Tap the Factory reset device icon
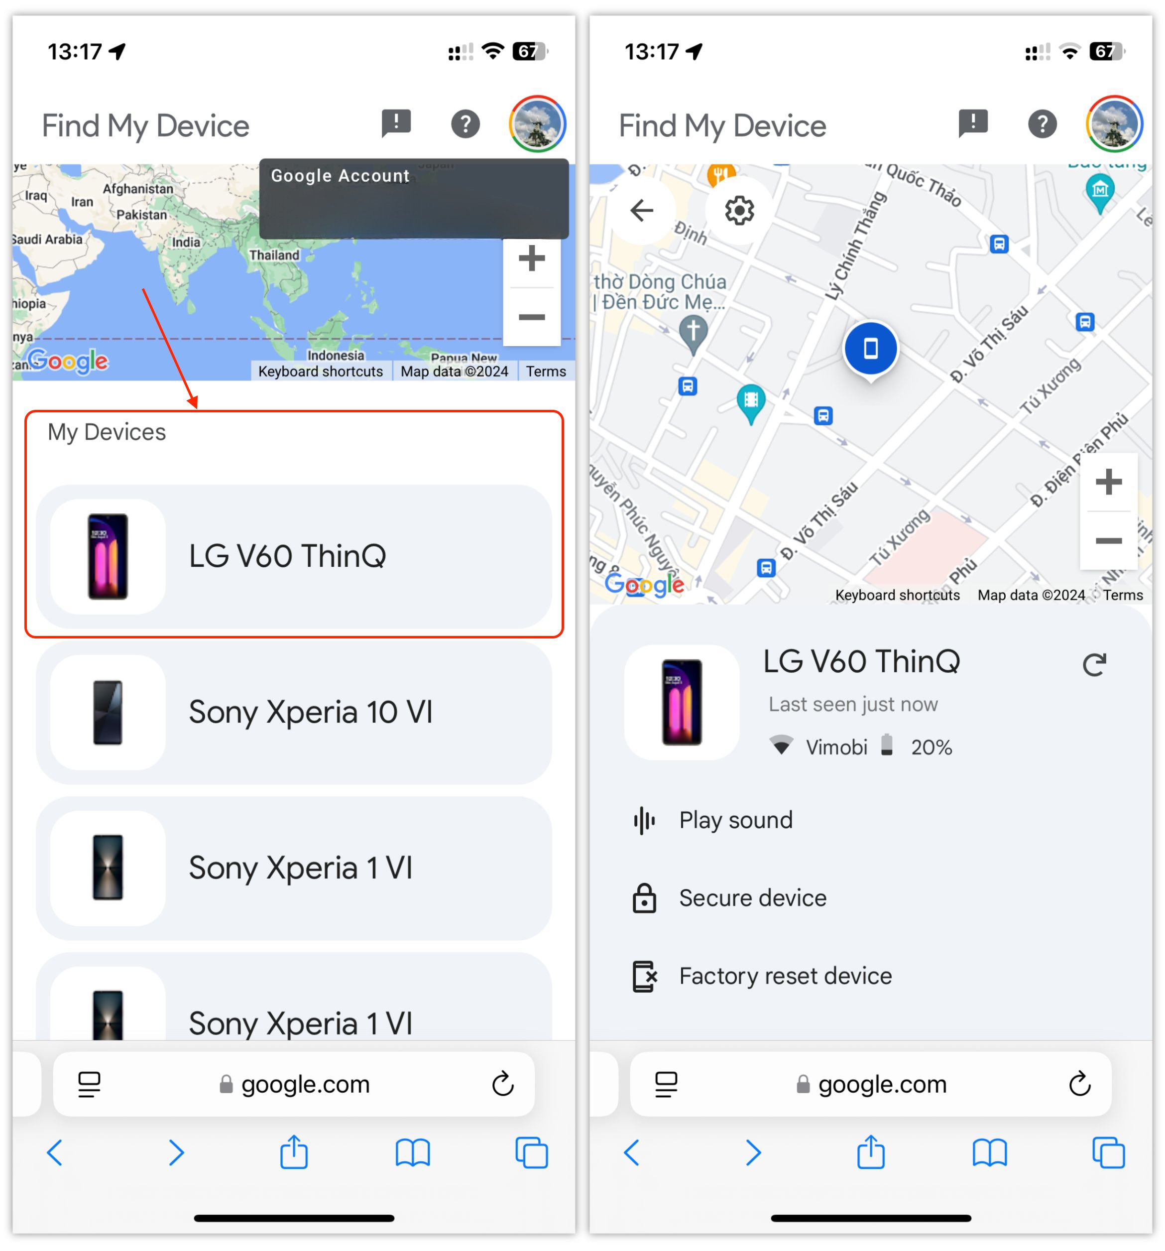The image size is (1165, 1251). coord(648,977)
